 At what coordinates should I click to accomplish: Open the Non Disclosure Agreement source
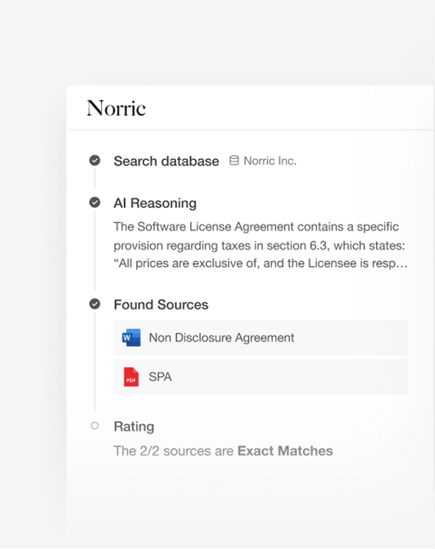point(261,338)
